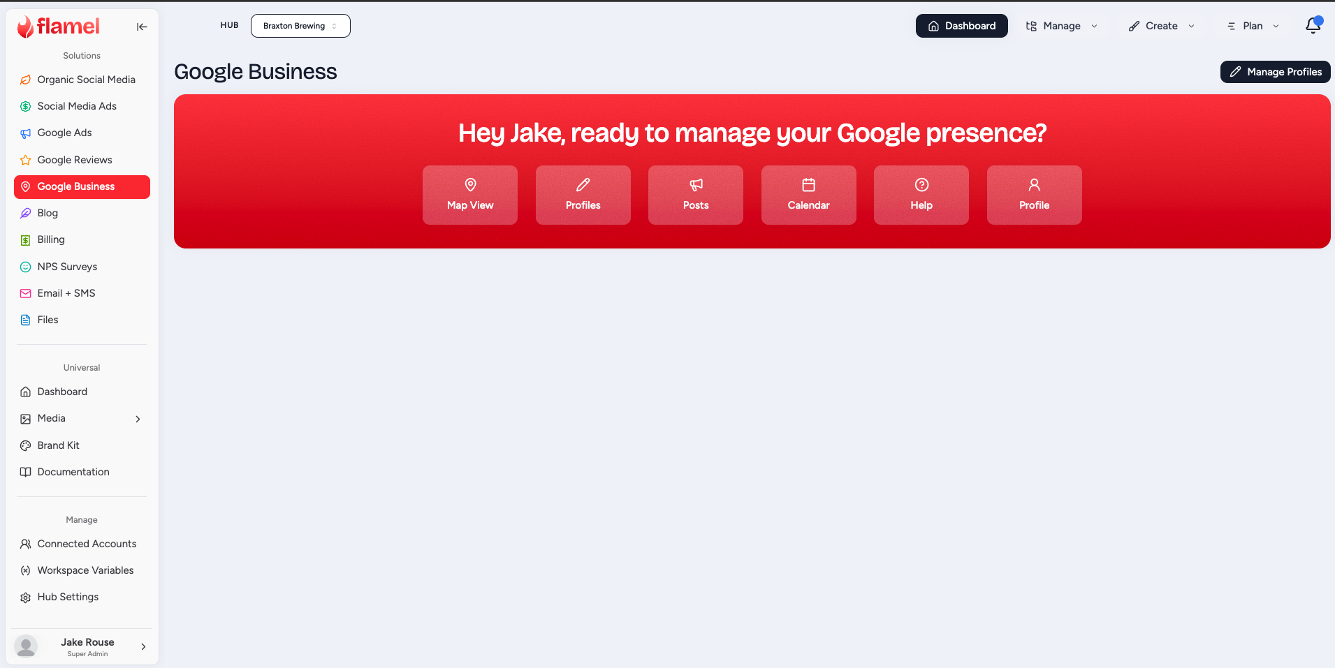The height and width of the screenshot is (668, 1335).
Task: Click the Super Admin role label
Action: click(87, 654)
